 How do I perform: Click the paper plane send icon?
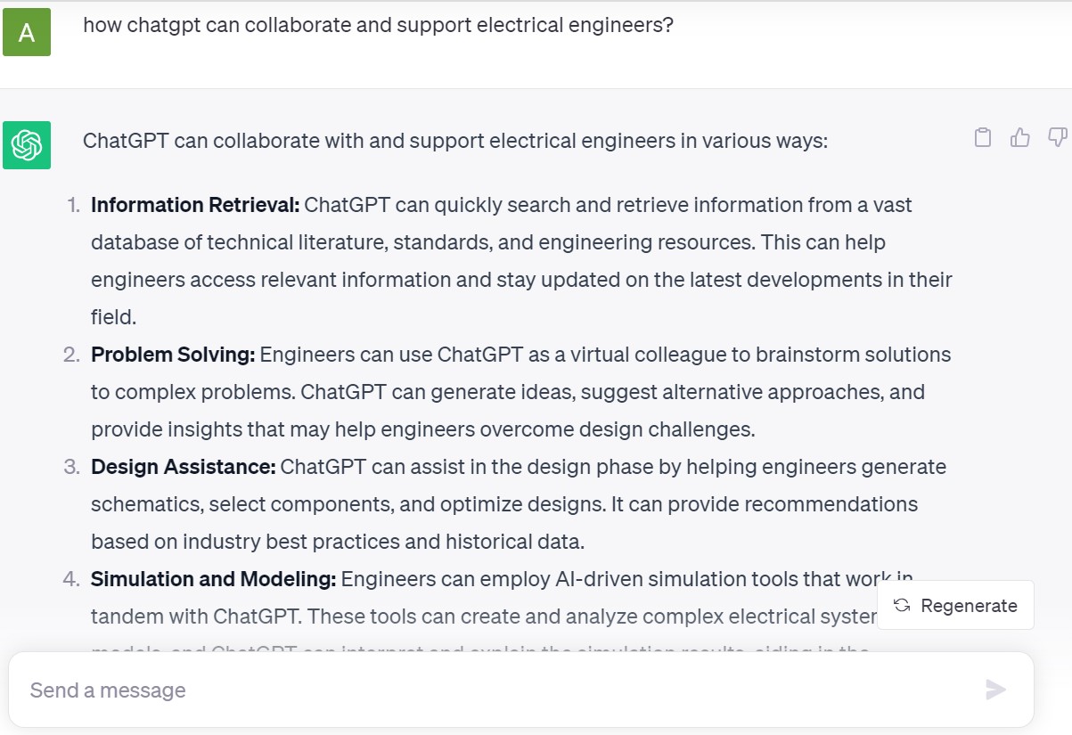click(995, 689)
